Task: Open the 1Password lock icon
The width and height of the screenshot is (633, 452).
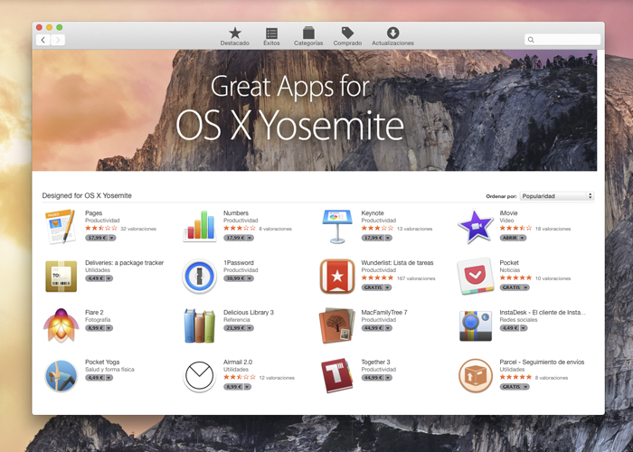Action: [200, 276]
